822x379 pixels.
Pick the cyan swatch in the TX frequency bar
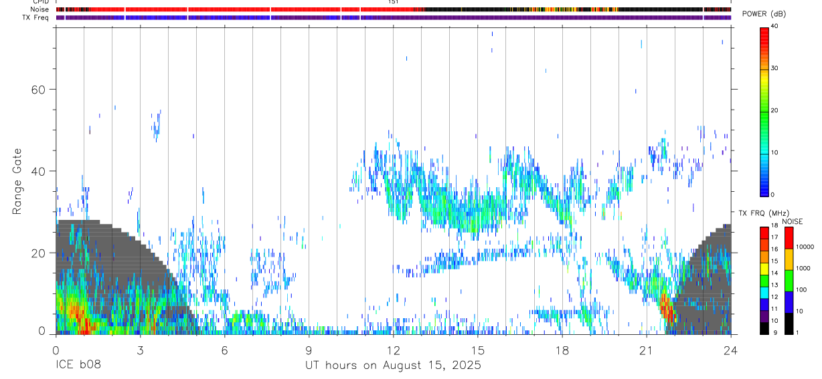764,293
